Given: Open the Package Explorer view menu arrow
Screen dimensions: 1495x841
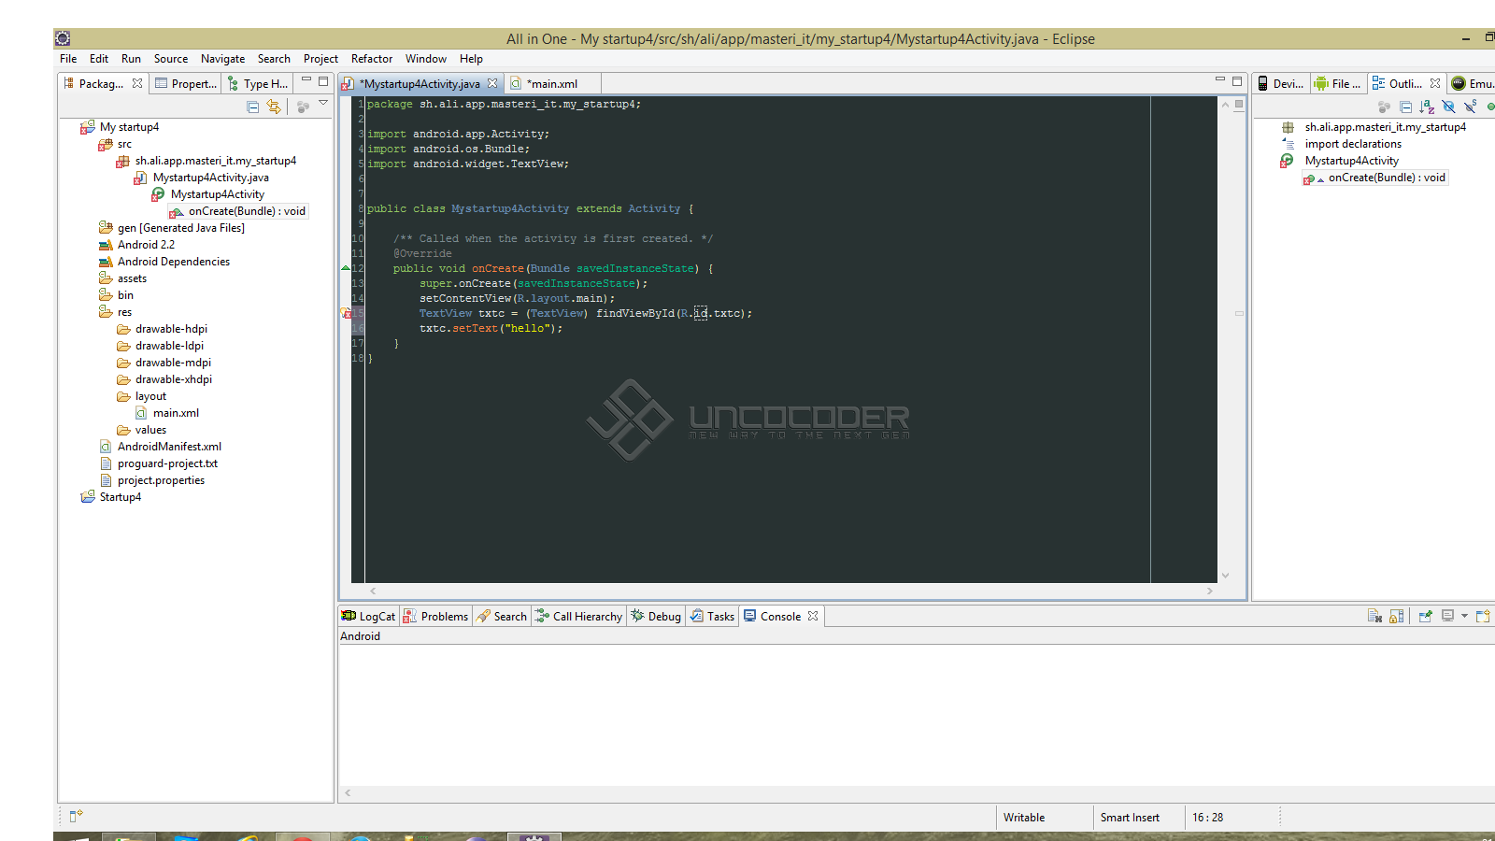Looking at the screenshot, I should (x=323, y=103).
